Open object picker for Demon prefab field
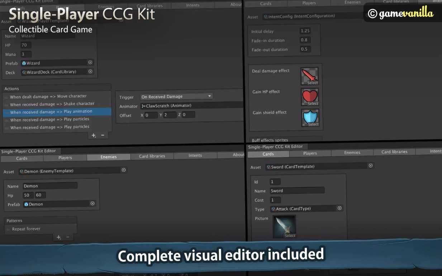 point(92,204)
